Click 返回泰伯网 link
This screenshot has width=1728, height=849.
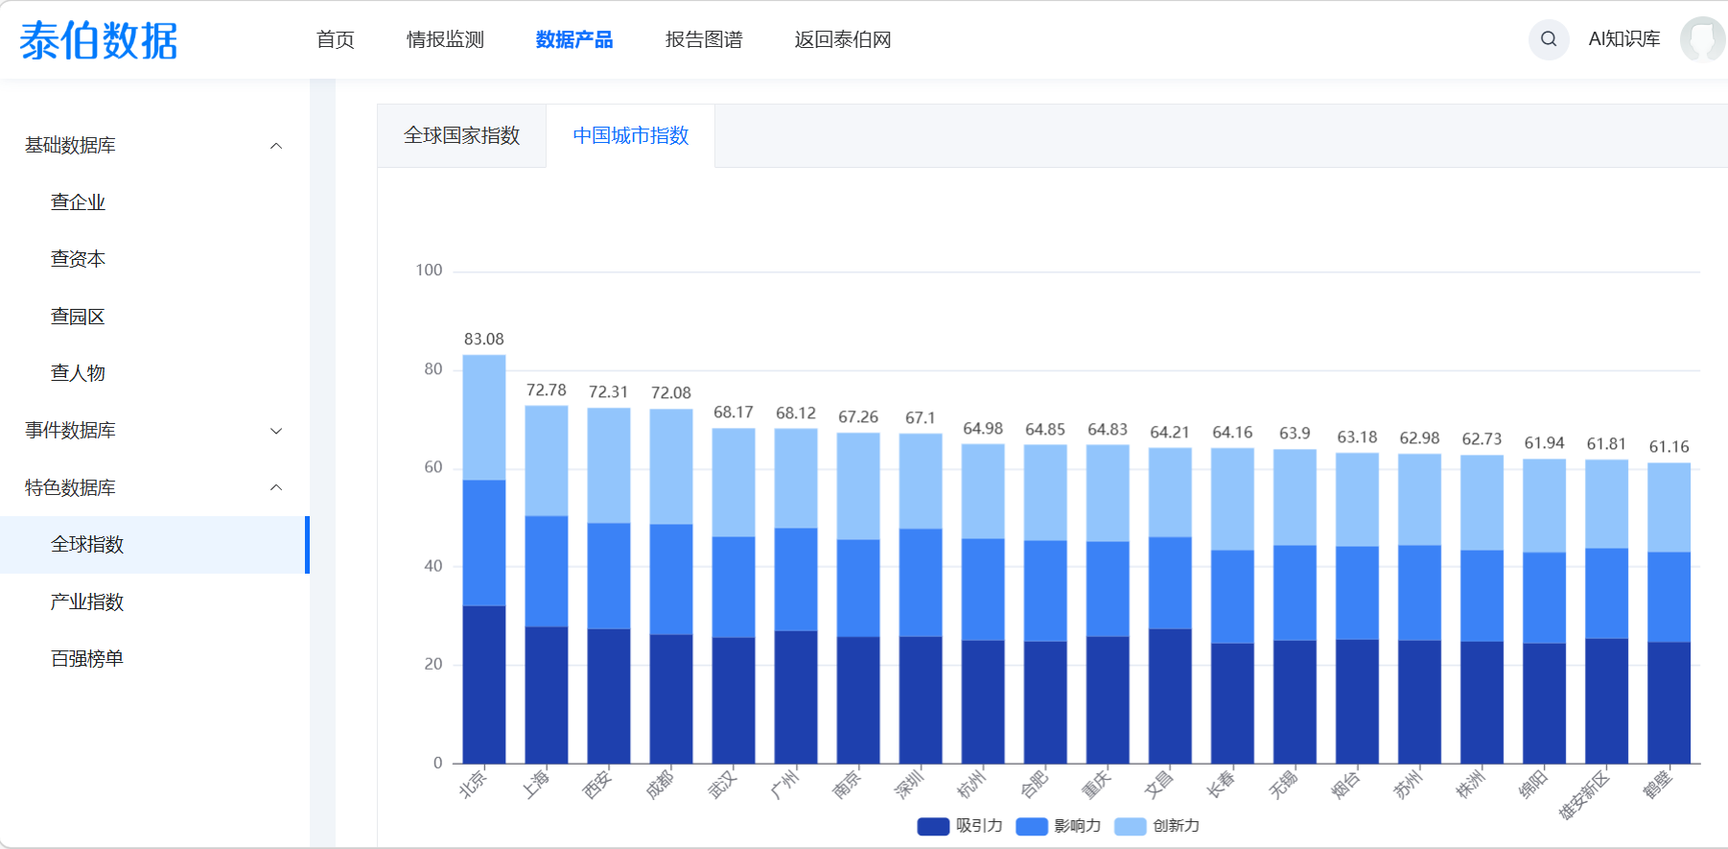click(842, 39)
